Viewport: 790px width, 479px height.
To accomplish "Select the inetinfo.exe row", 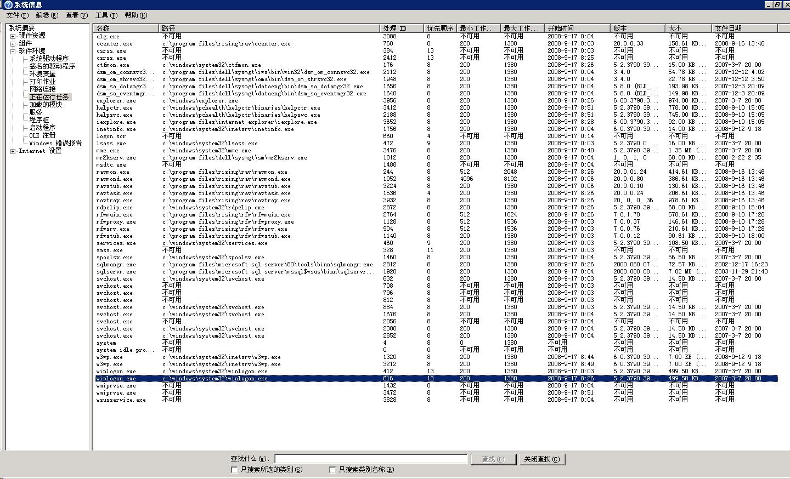I will [x=436, y=129].
